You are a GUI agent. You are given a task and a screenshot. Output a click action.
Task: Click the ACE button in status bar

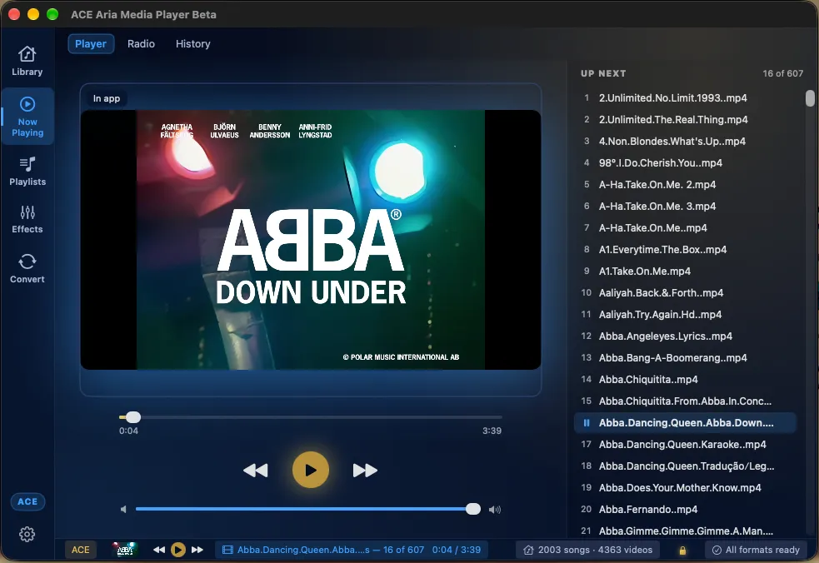(x=81, y=550)
